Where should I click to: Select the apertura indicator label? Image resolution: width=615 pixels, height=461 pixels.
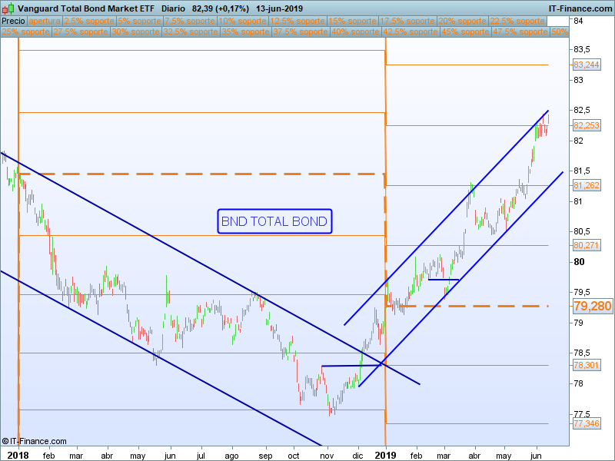click(x=45, y=22)
